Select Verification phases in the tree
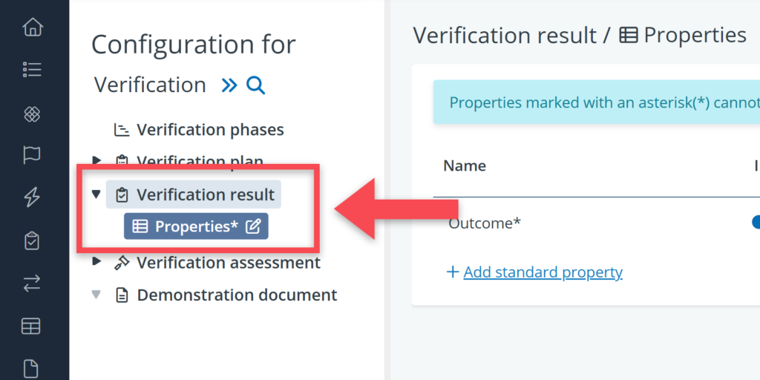Screen dimensions: 760x380 pyautogui.click(x=209, y=130)
